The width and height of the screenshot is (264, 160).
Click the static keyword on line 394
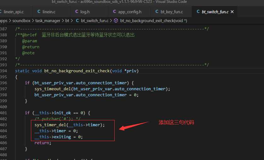pyautogui.click(x=22, y=71)
